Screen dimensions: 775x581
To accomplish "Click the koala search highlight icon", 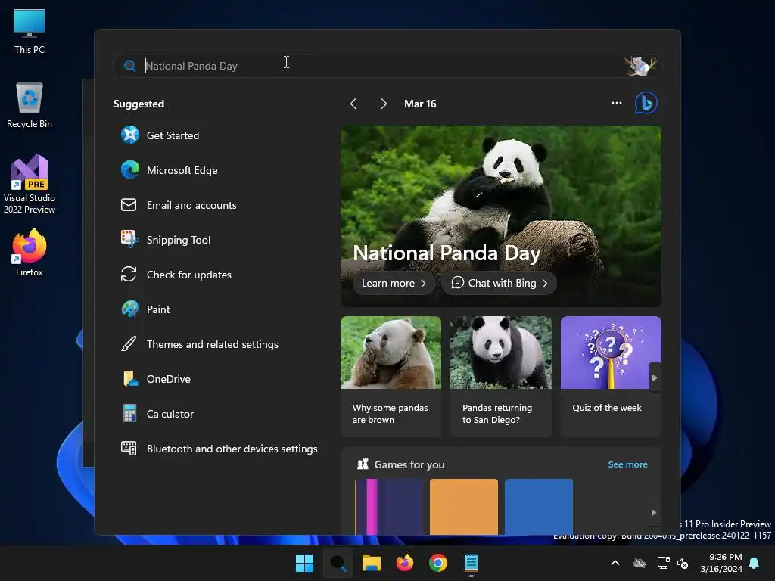I will [x=640, y=66].
